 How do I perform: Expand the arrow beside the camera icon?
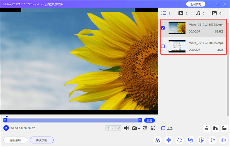pyautogui.click(x=139, y=128)
